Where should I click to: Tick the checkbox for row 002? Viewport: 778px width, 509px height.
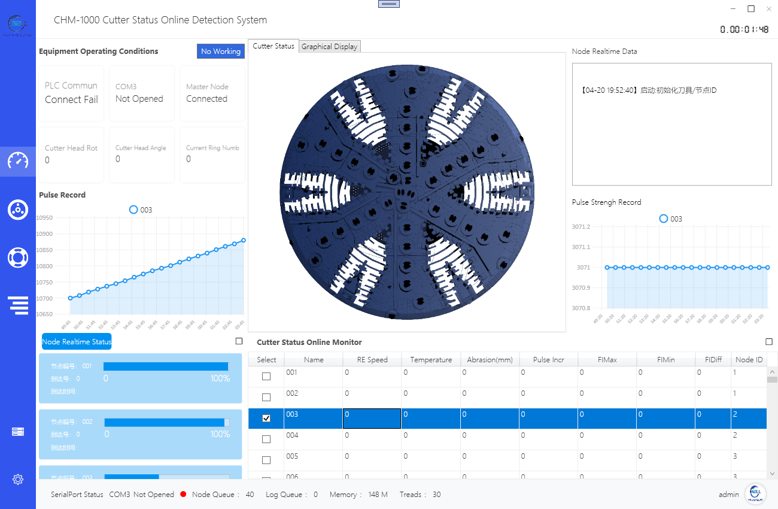[266, 397]
